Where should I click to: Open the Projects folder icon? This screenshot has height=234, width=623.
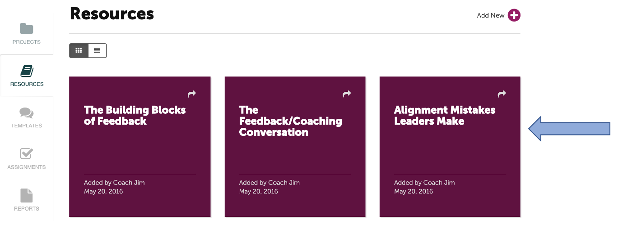[x=27, y=29]
